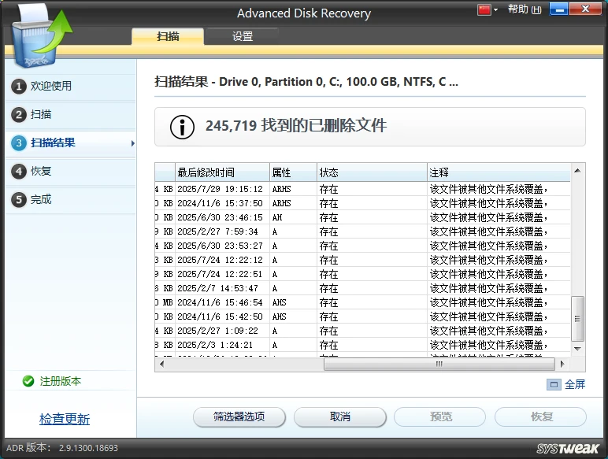Open the language flag dropdown

point(487,9)
